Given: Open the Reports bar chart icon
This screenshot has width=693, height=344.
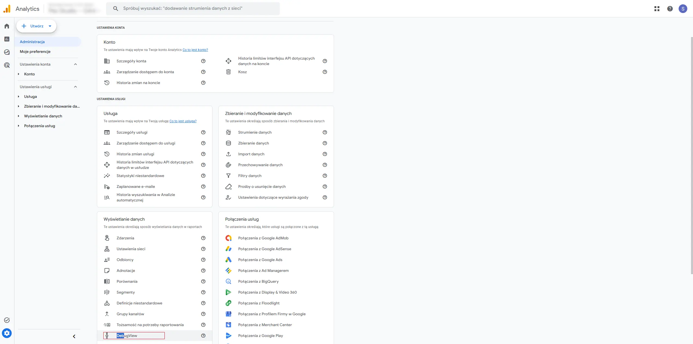Looking at the screenshot, I should (7, 39).
